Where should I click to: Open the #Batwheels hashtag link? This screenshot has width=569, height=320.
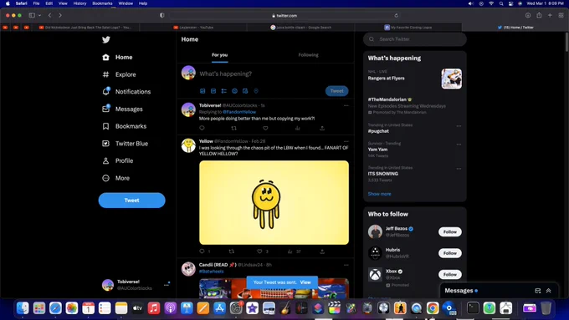(211, 271)
